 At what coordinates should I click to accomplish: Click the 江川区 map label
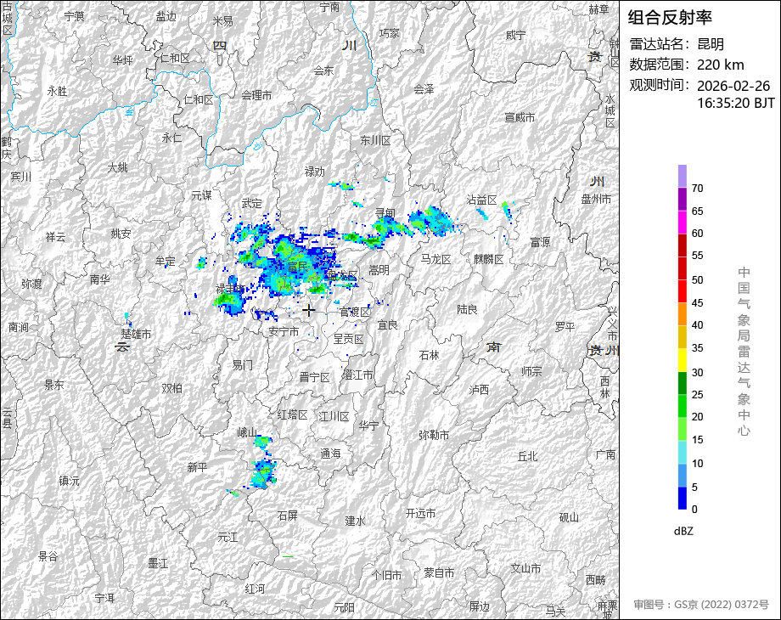click(334, 416)
